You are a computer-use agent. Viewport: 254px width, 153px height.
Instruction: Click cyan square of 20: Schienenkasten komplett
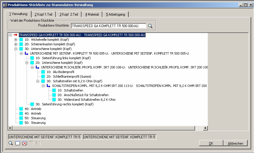[21, 44]
